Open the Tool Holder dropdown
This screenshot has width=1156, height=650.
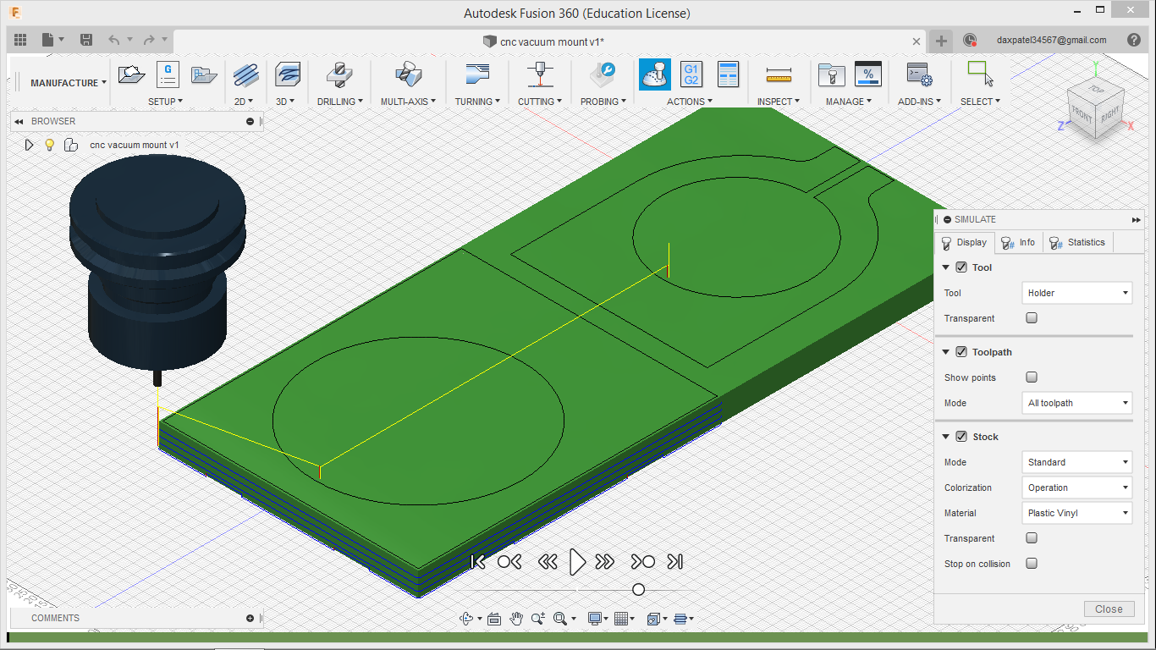coord(1077,293)
